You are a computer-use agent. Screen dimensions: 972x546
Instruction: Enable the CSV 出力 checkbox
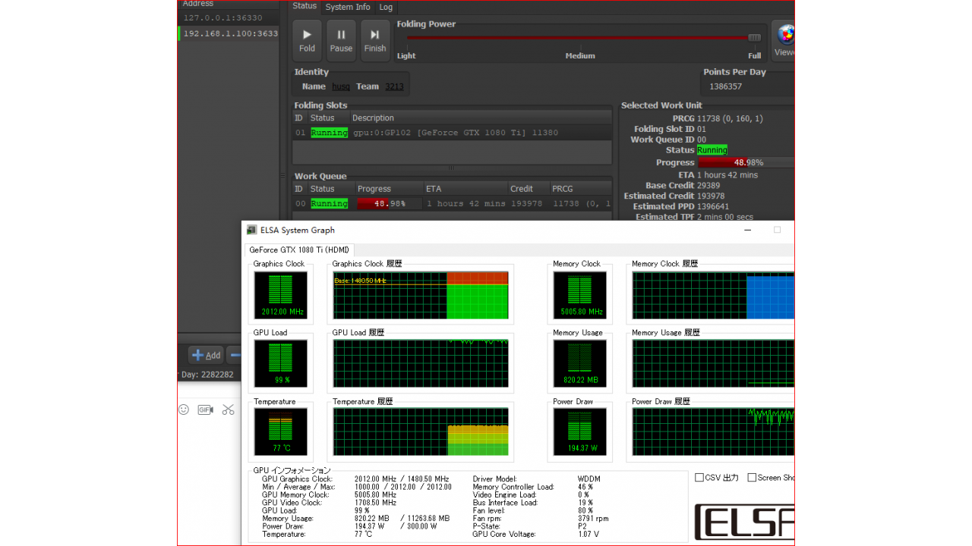[699, 478]
